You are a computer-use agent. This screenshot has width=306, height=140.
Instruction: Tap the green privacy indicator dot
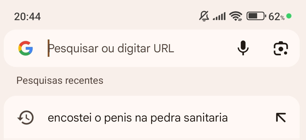tap(289, 16)
